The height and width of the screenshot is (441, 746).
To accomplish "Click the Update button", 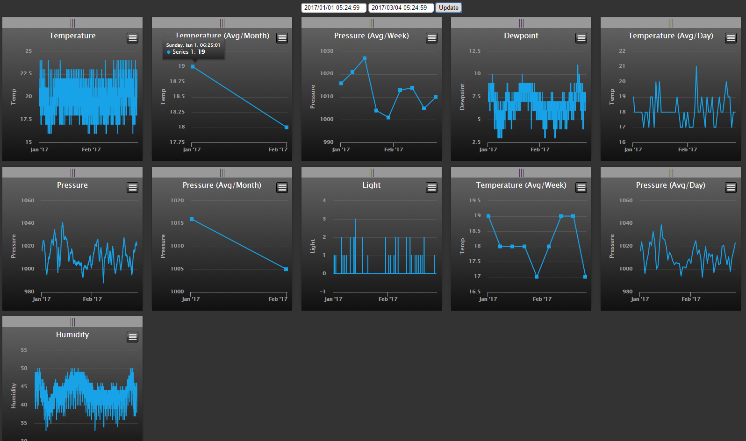I will click(x=449, y=7).
